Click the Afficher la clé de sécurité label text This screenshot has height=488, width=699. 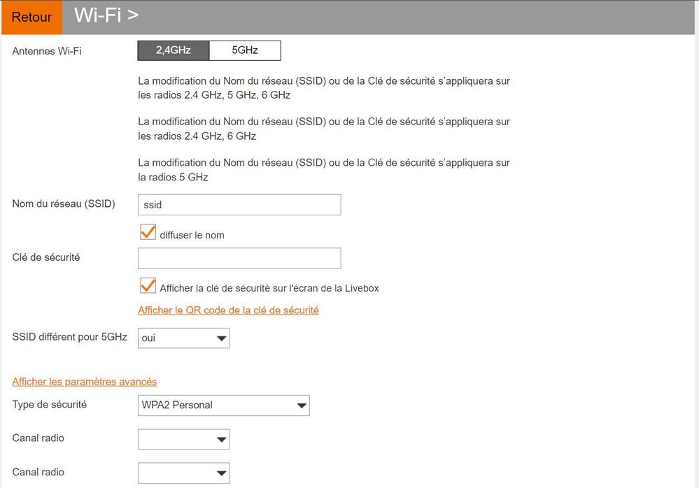(x=269, y=289)
